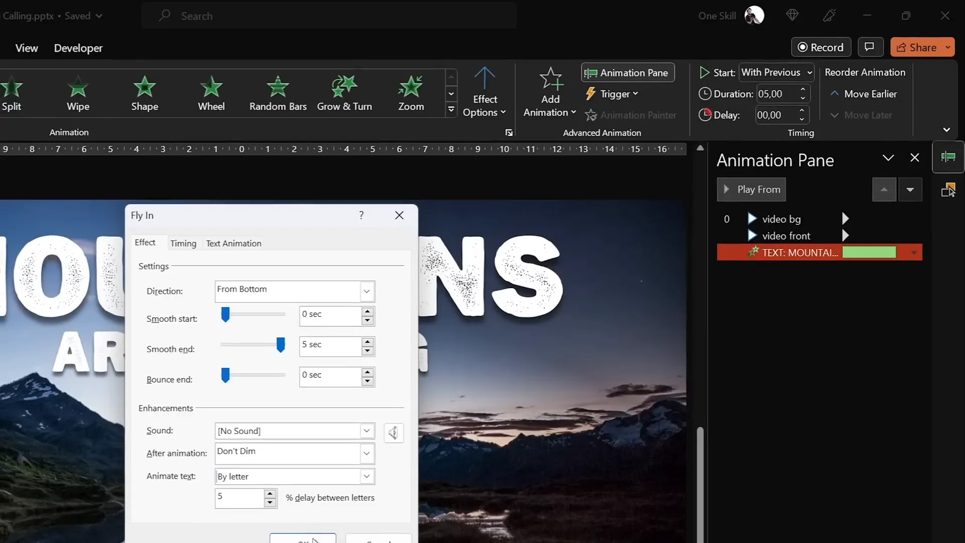Select the TEXT: MOUNTAI... animation entry
965x543 pixels.
click(x=819, y=252)
